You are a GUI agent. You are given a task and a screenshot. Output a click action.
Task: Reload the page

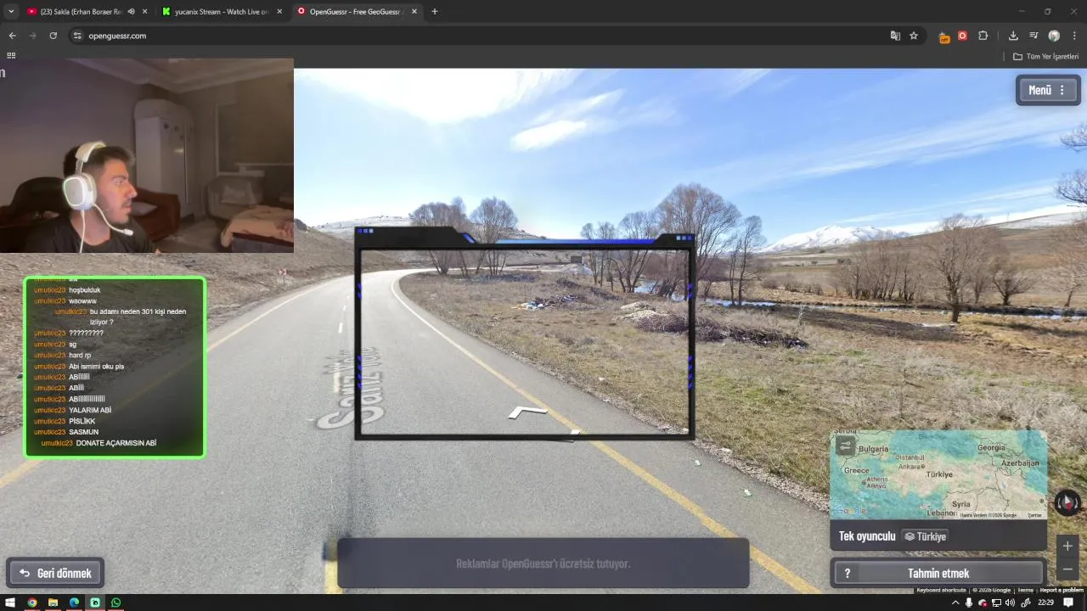[53, 36]
